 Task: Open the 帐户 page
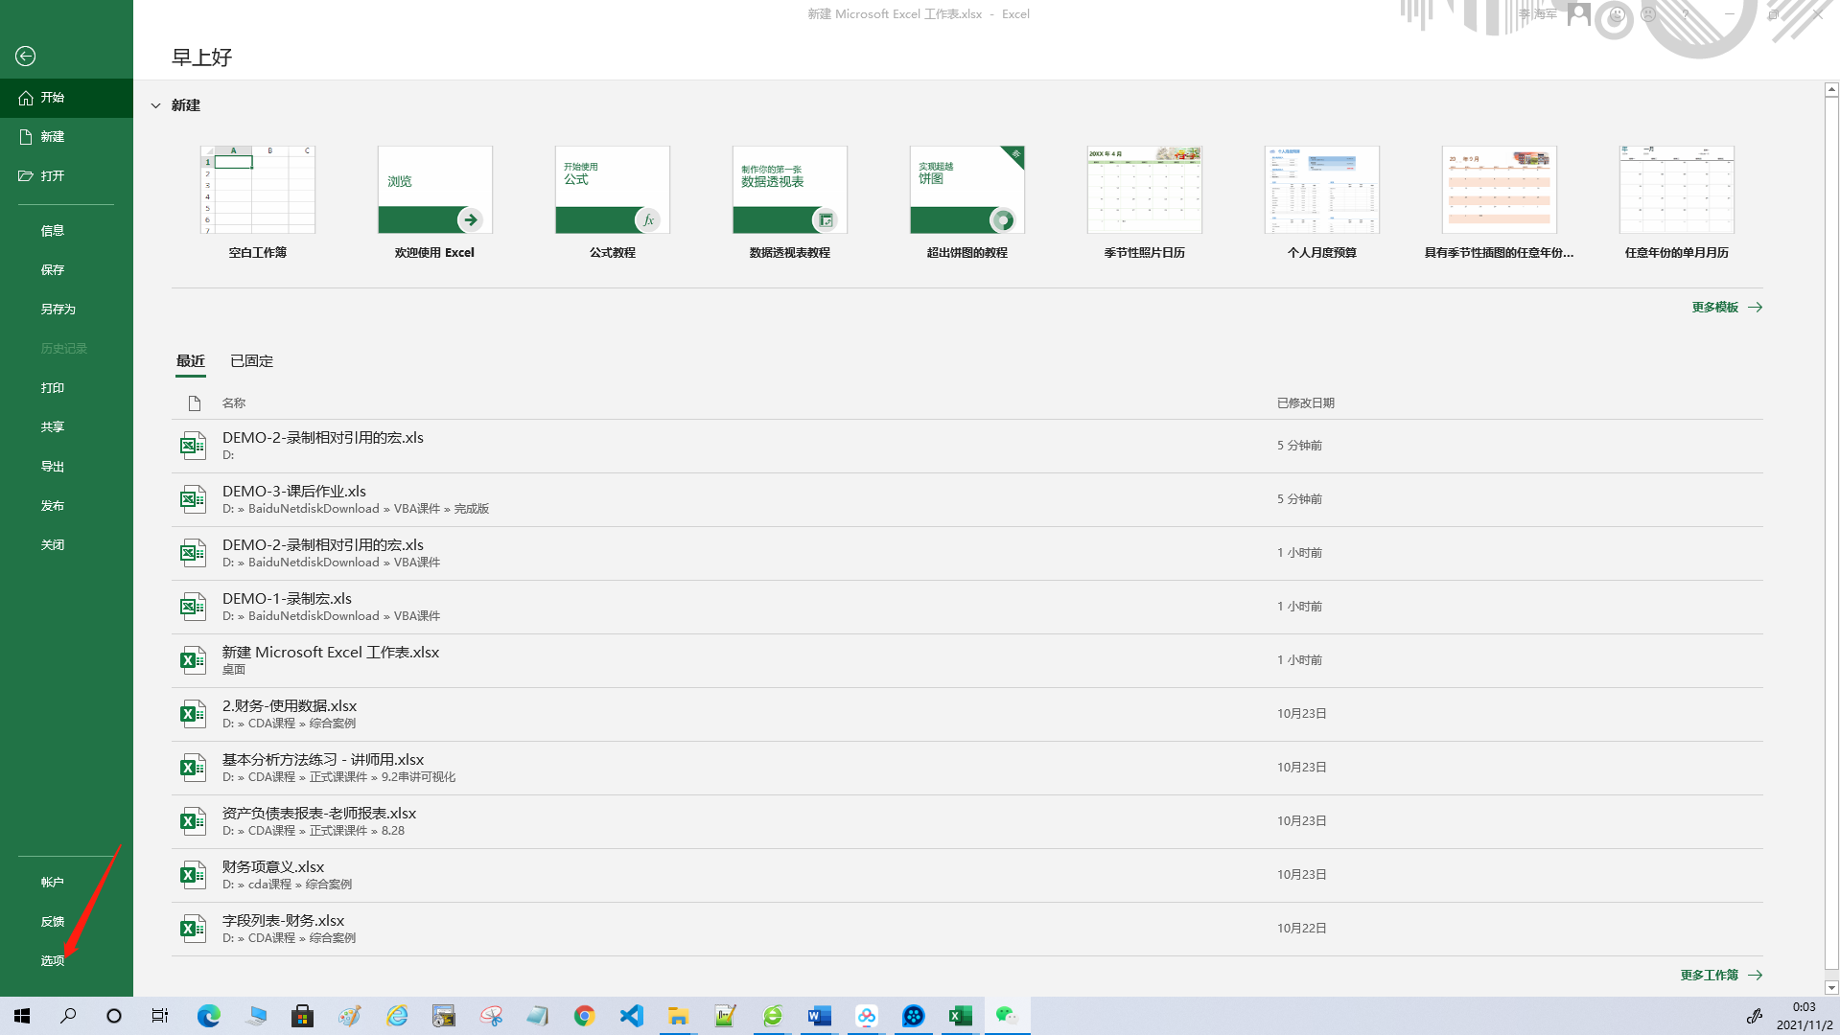(x=66, y=883)
